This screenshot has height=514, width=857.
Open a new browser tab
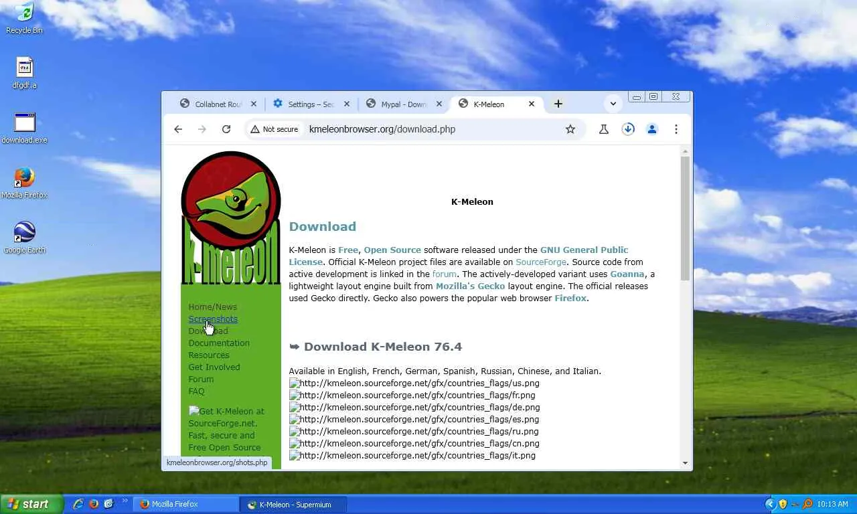558,104
